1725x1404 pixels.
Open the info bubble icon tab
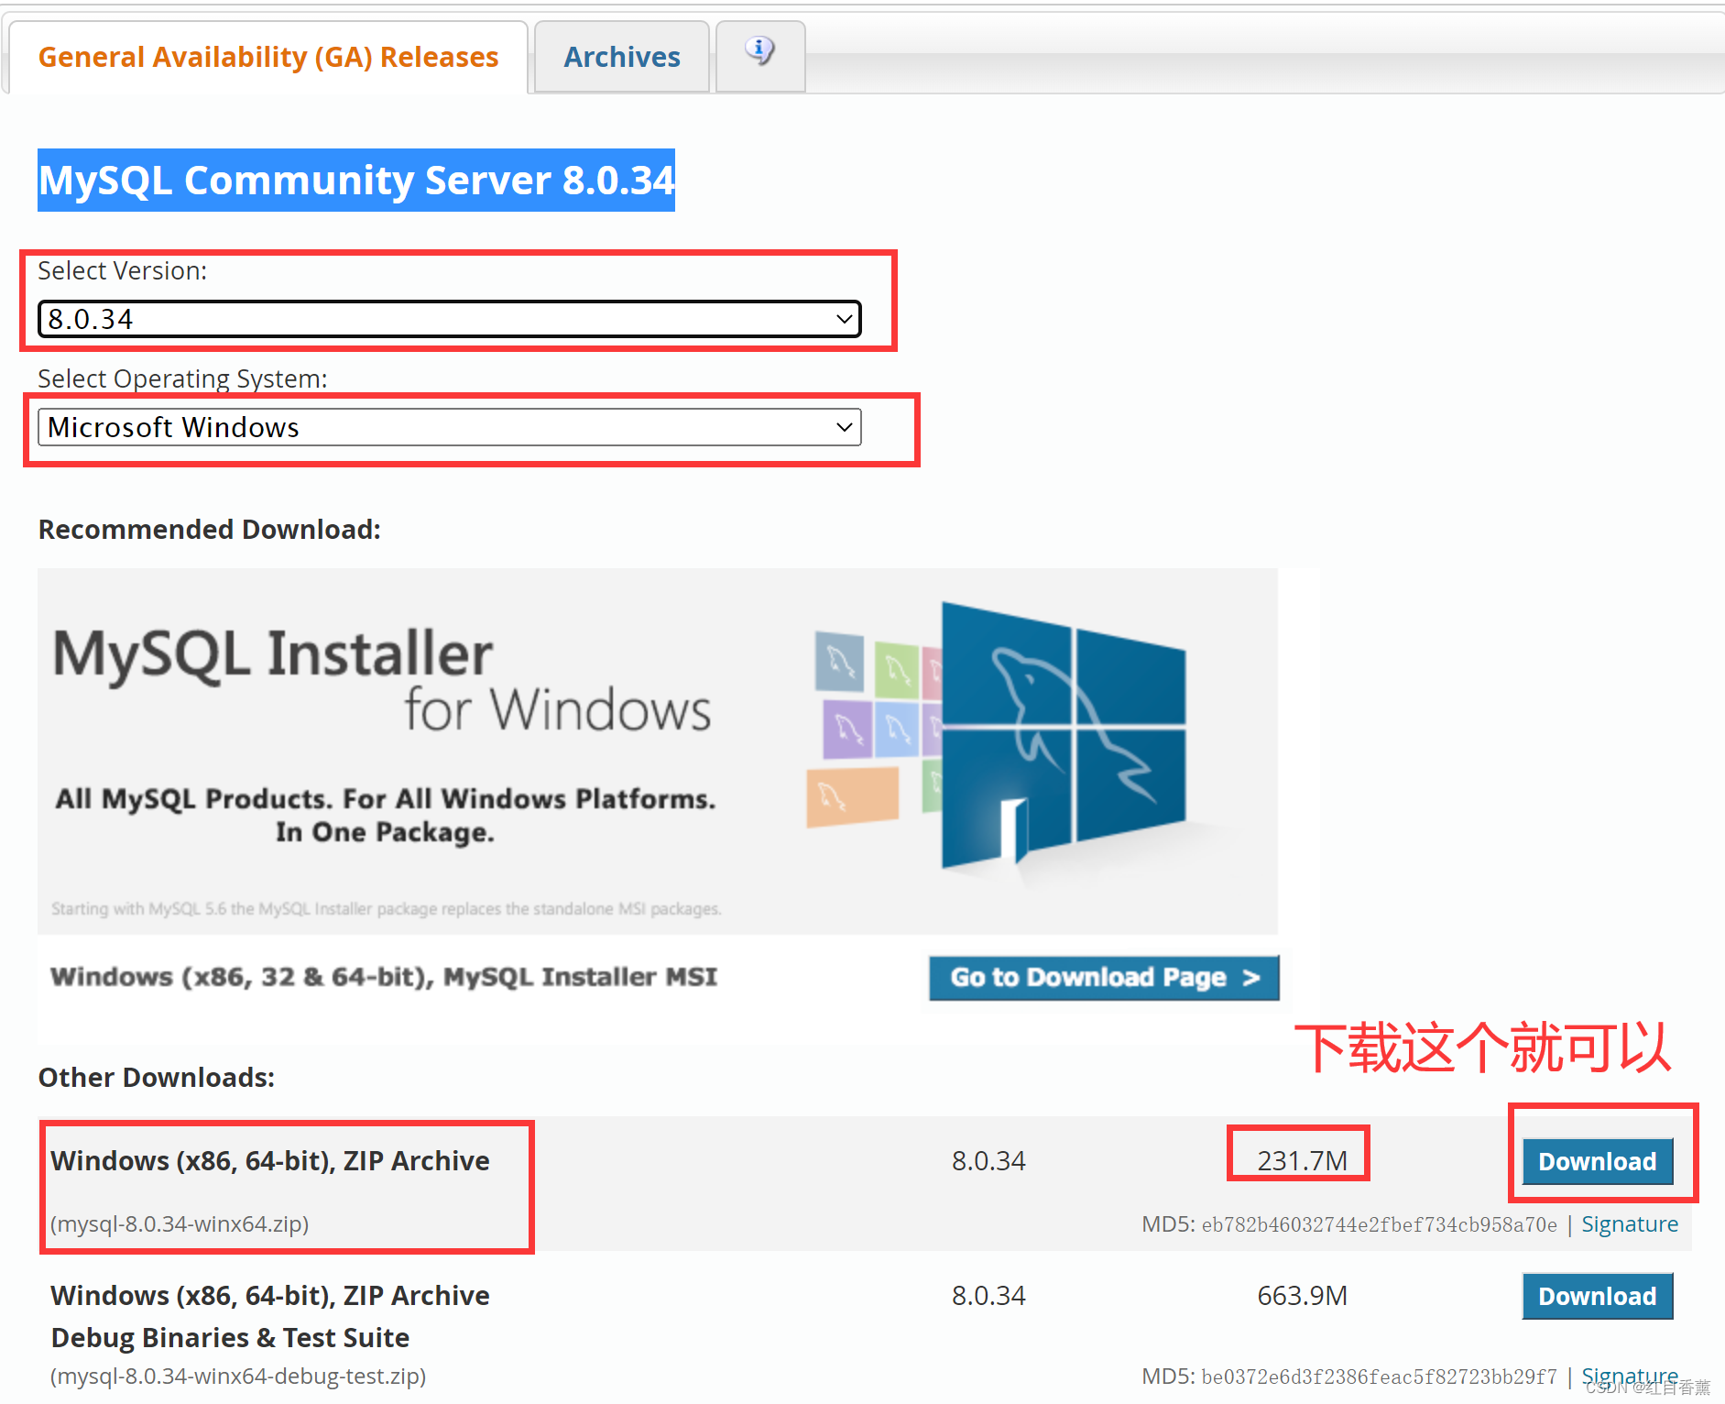click(759, 56)
